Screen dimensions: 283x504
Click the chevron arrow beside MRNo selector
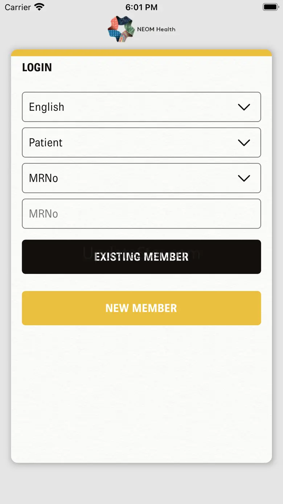244,178
